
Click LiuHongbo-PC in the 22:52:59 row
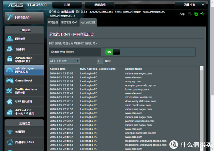click(x=89, y=81)
